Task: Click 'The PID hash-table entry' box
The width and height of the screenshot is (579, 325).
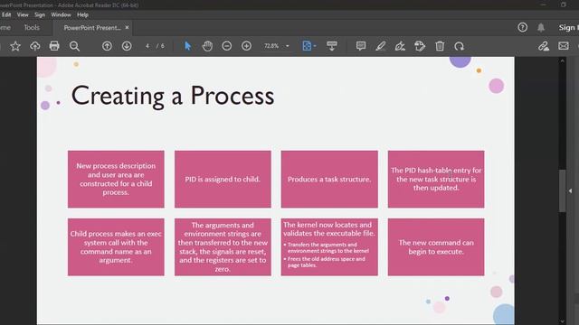Action: point(436,179)
